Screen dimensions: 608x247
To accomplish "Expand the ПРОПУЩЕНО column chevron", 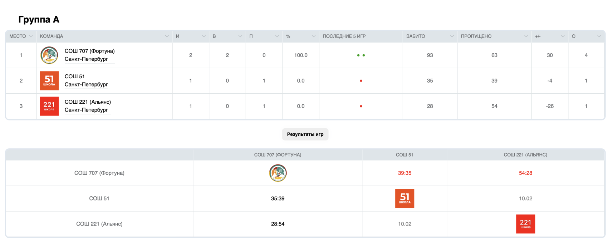I will coord(526,36).
